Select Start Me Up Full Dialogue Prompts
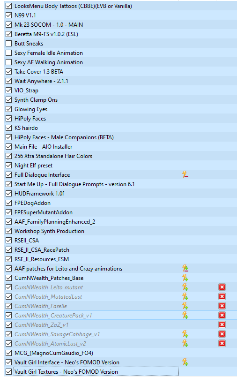 74,184
